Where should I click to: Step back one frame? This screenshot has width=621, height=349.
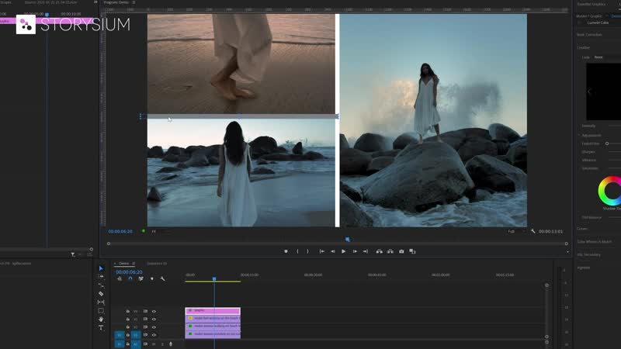333,251
